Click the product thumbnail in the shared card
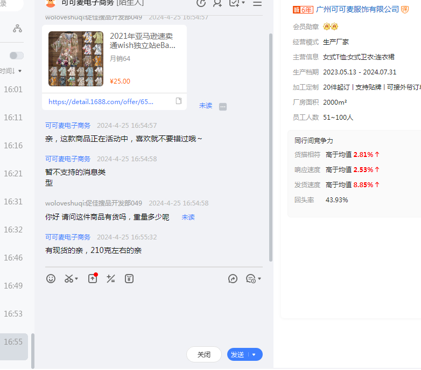Screen dimensions: 421x370 click(76, 59)
